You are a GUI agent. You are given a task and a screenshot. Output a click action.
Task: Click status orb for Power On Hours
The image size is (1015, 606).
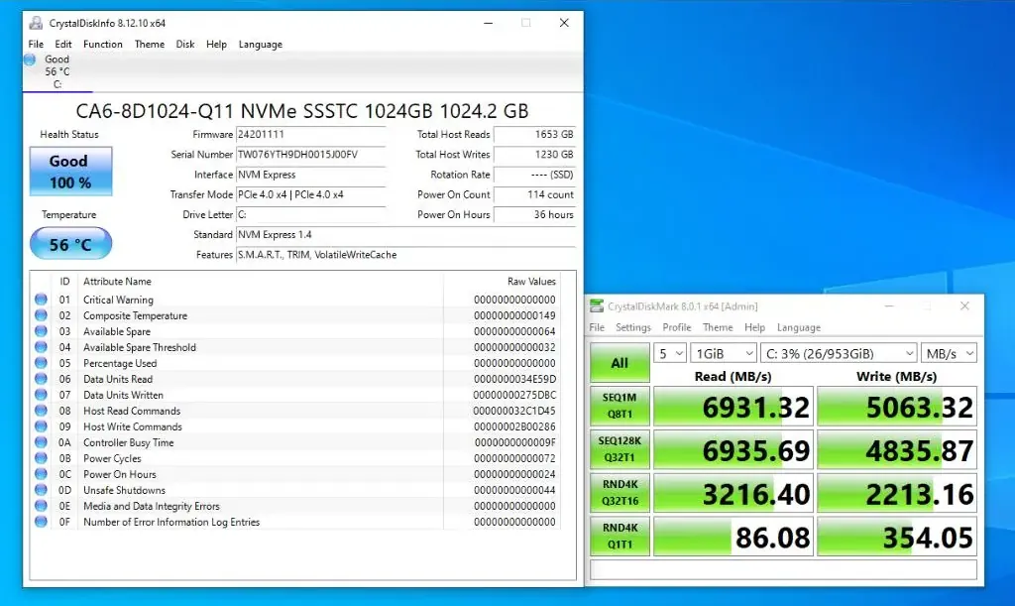click(x=41, y=474)
